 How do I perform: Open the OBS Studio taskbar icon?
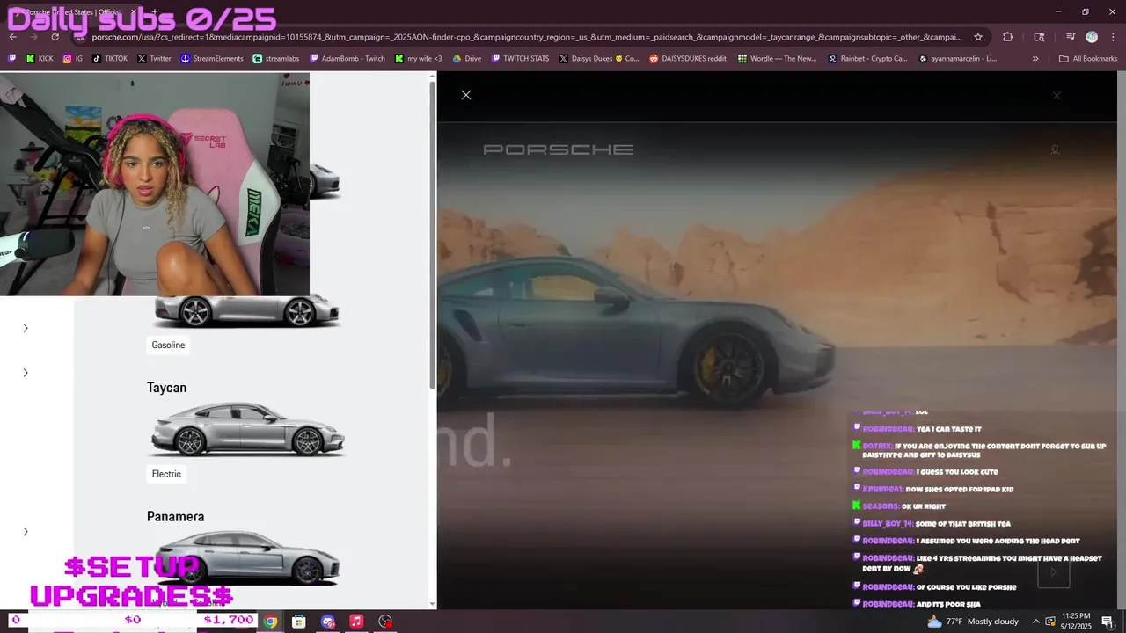pos(385,622)
